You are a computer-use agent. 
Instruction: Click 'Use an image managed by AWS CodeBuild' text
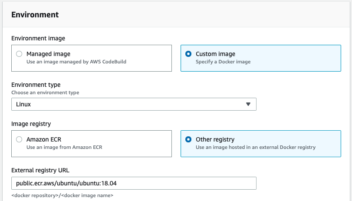coord(76,62)
